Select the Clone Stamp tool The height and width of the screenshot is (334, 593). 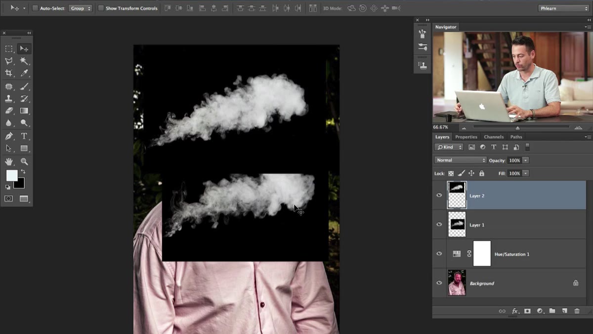click(x=9, y=99)
